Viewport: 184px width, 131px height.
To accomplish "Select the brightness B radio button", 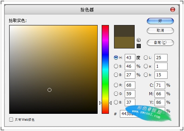I will click(116, 75).
